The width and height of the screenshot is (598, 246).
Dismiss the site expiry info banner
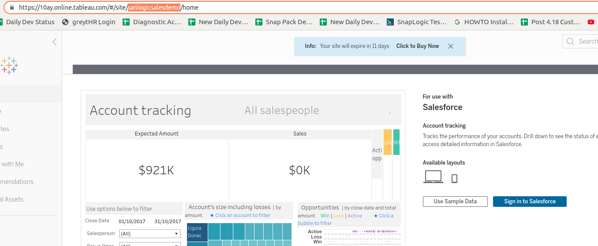click(450, 46)
